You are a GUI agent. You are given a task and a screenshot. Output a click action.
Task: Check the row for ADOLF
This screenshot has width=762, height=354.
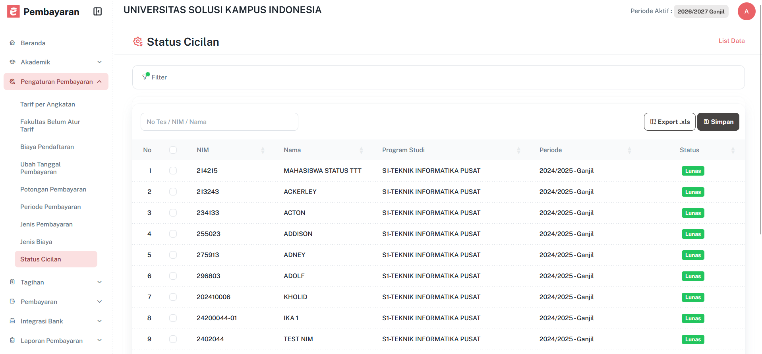click(x=173, y=276)
